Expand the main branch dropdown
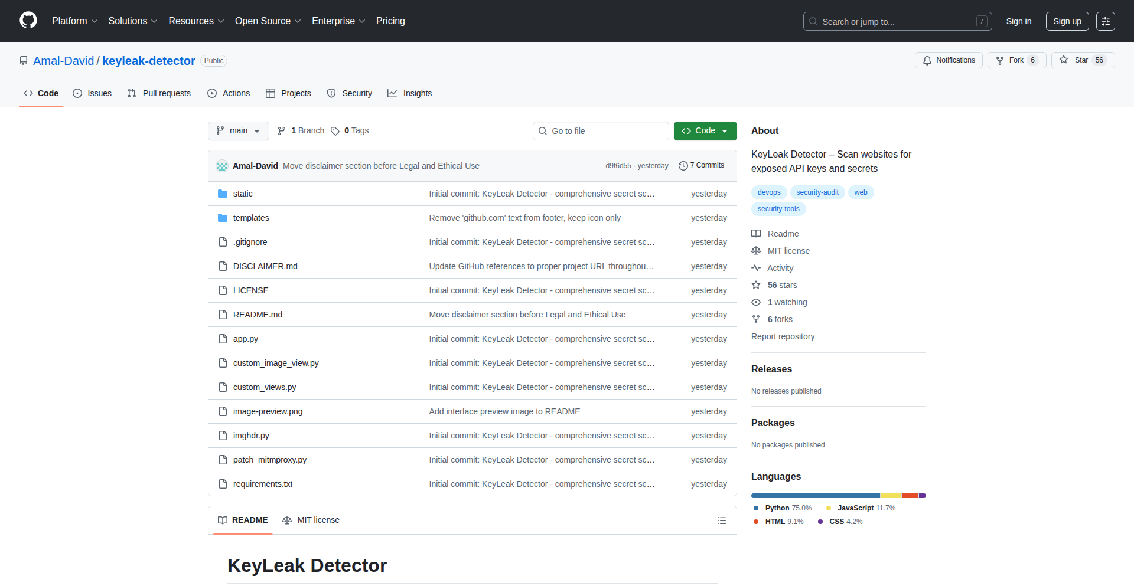Image resolution: width=1134 pixels, height=586 pixels. (x=238, y=131)
